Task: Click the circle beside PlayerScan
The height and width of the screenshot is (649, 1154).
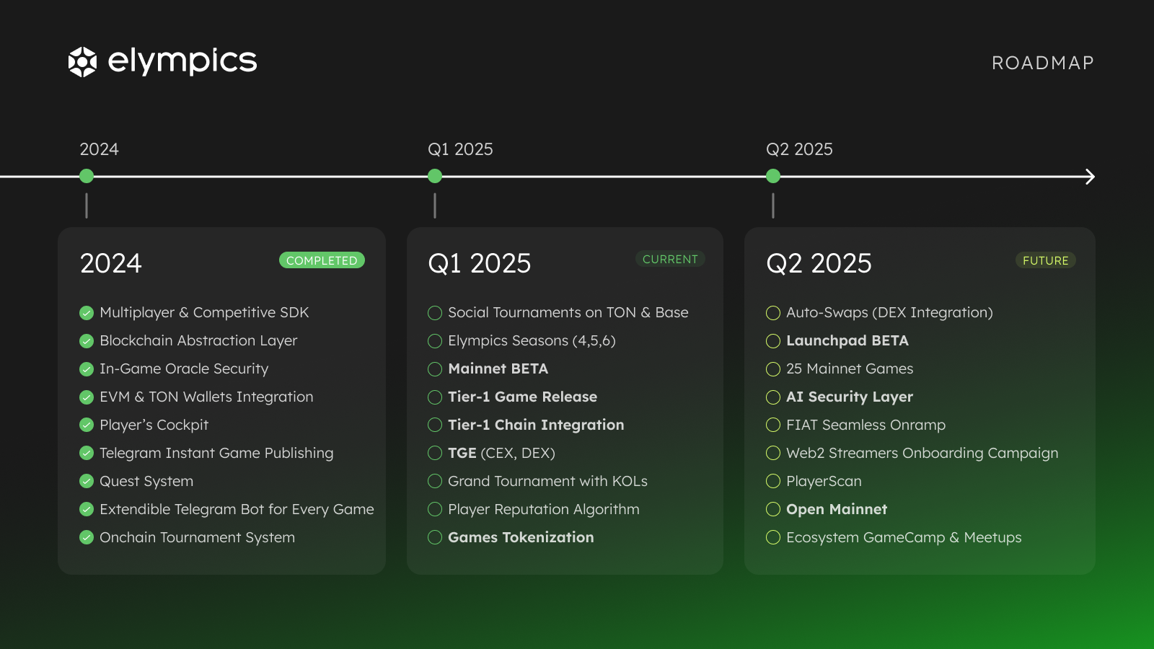Action: point(773,482)
